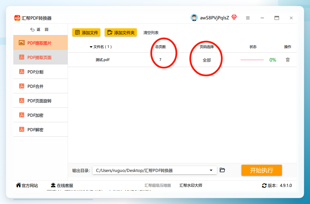Open the hamburger menu in title bar
This screenshot has width=310, height=204.
pyautogui.click(x=248, y=18)
